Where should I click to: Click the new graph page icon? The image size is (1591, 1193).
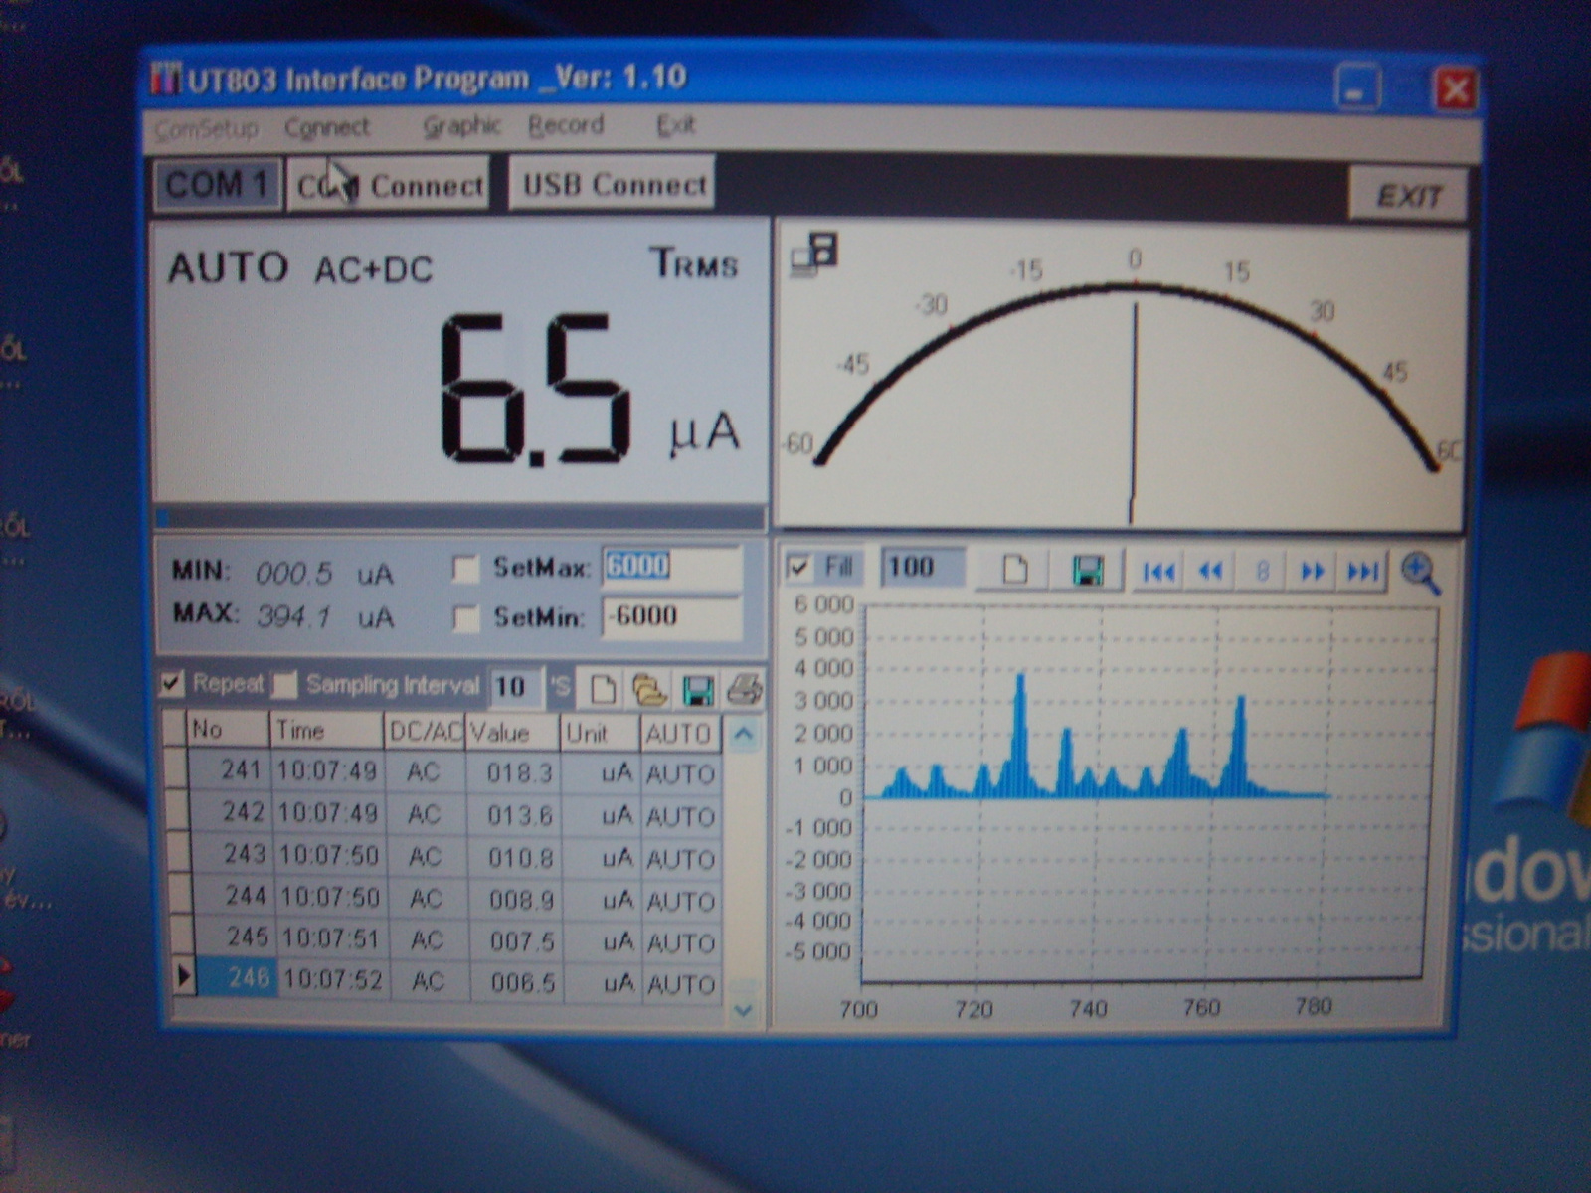click(1013, 570)
